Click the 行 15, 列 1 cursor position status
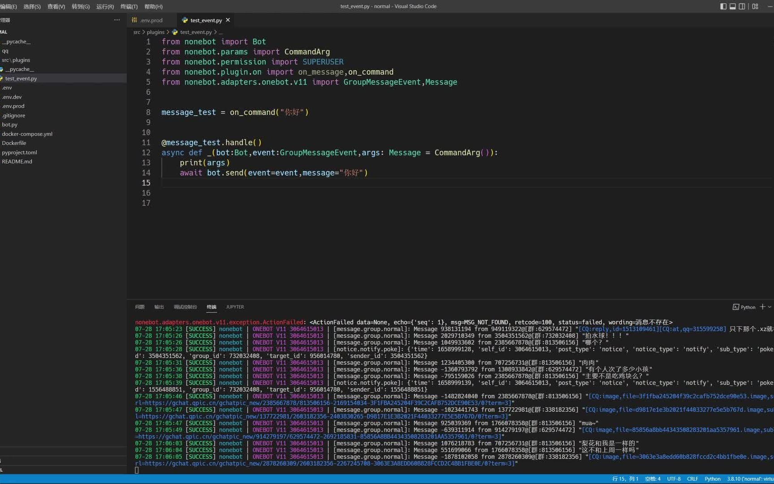 pyautogui.click(x=625, y=479)
